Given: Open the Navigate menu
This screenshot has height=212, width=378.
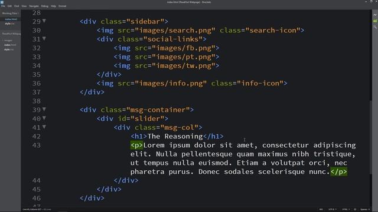Looking at the screenshot, I should (34, 6).
